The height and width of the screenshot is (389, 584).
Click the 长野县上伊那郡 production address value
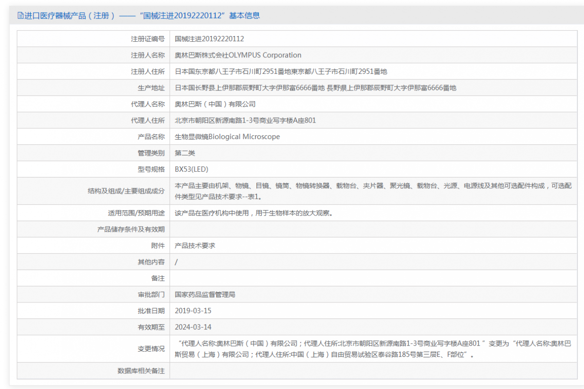tap(315, 88)
